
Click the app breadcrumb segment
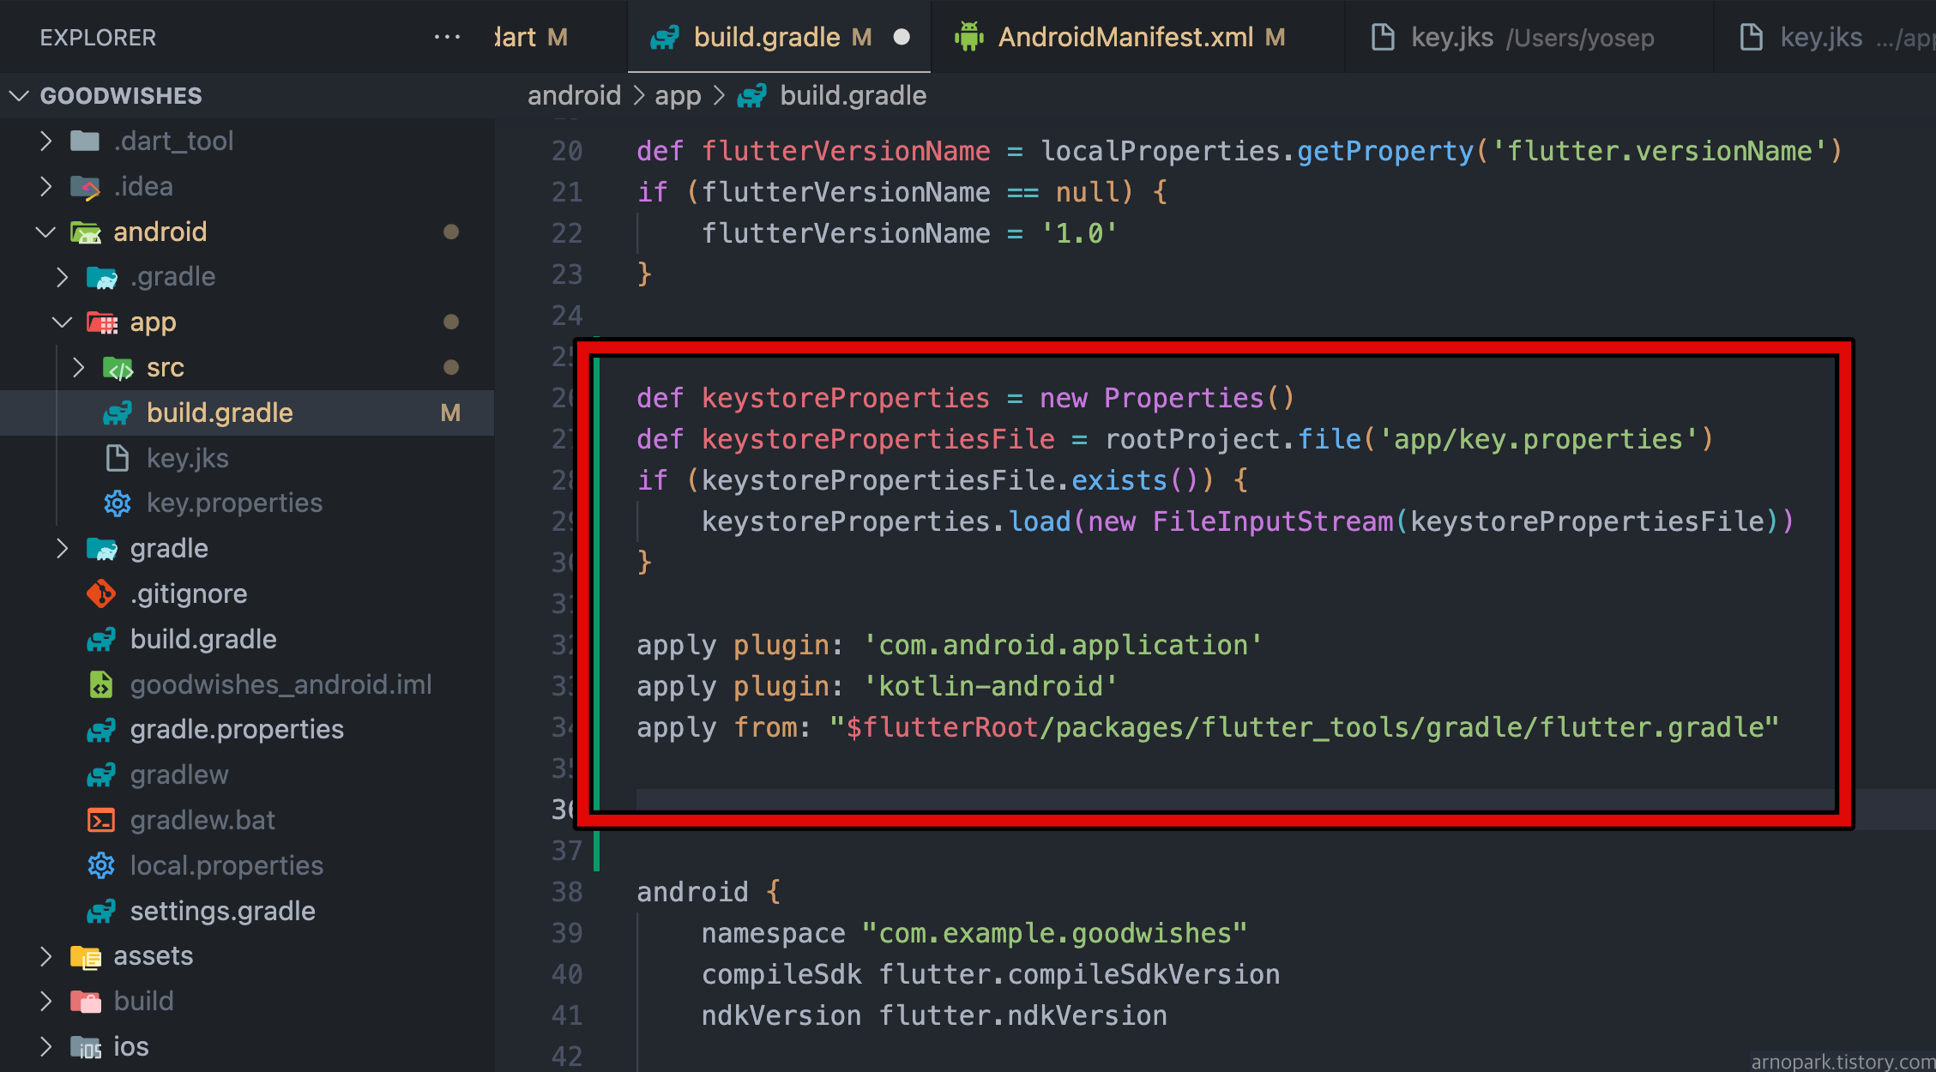[678, 95]
